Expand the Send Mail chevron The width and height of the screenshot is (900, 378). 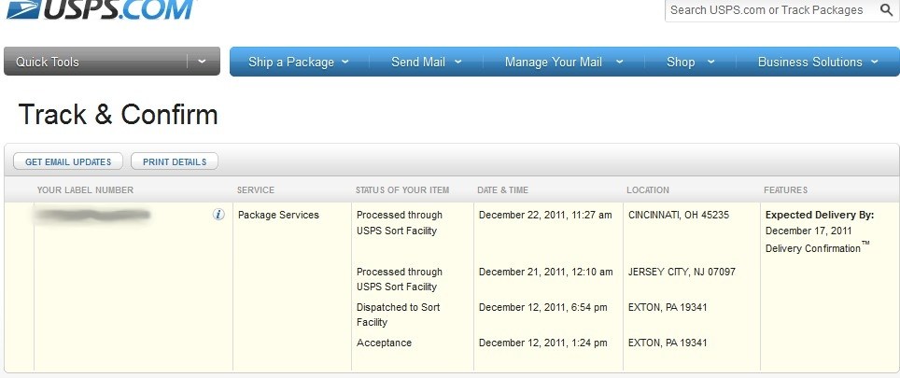click(x=458, y=62)
